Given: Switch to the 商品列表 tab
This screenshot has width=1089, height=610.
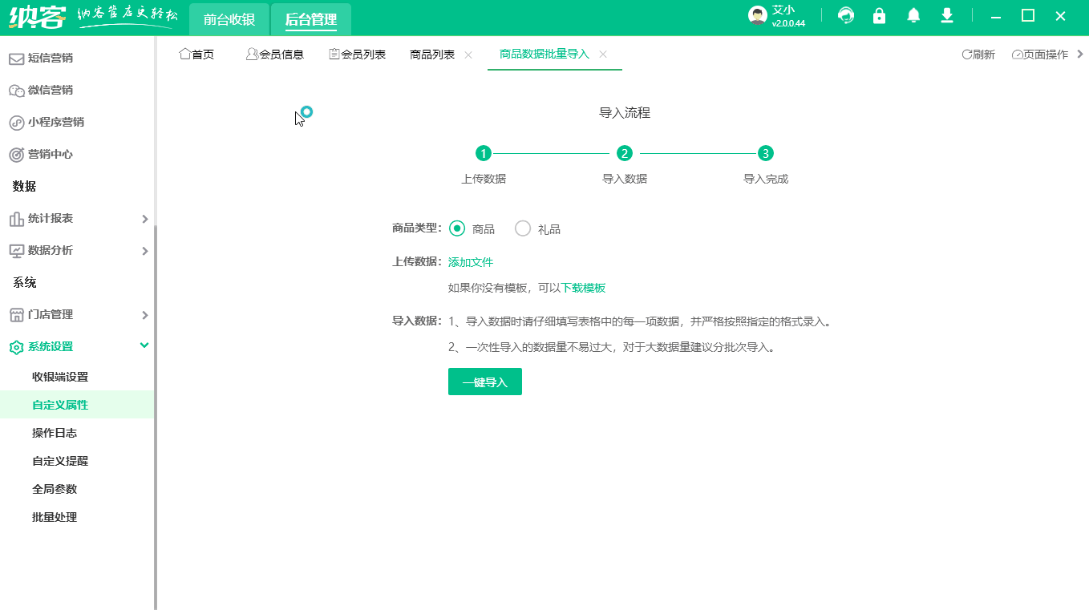Looking at the screenshot, I should tap(431, 54).
